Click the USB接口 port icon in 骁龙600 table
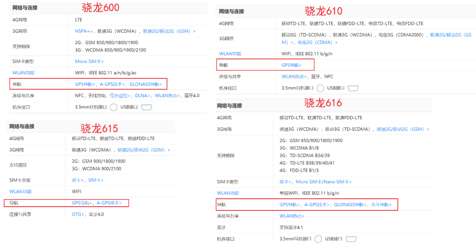 tap(146, 107)
